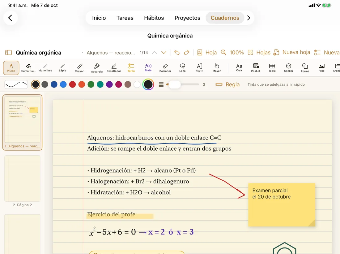Open the Hojas grid overview
This screenshot has width=340, height=254.
tap(259, 53)
